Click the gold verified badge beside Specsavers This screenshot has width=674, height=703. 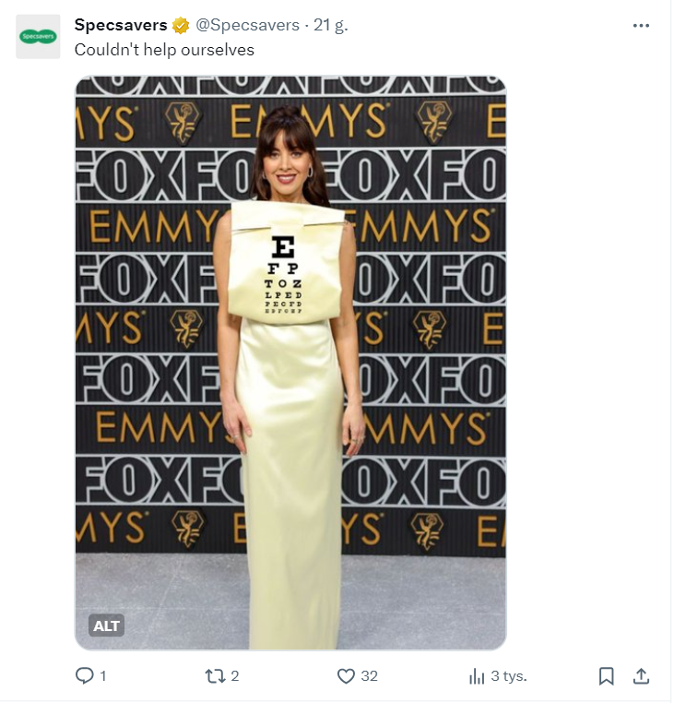pyautogui.click(x=182, y=26)
